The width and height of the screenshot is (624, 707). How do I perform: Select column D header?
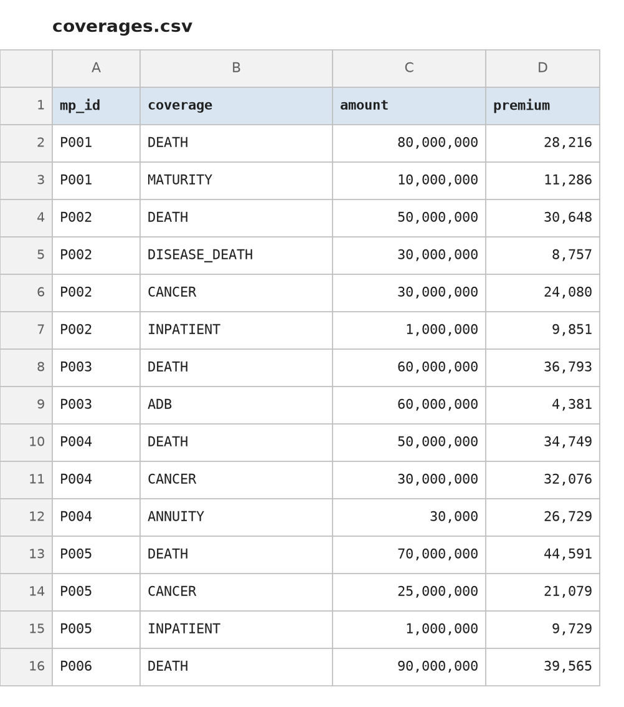click(542, 69)
